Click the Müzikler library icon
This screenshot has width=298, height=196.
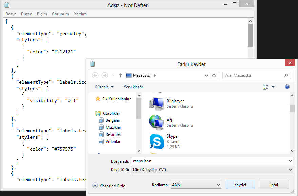point(101,127)
